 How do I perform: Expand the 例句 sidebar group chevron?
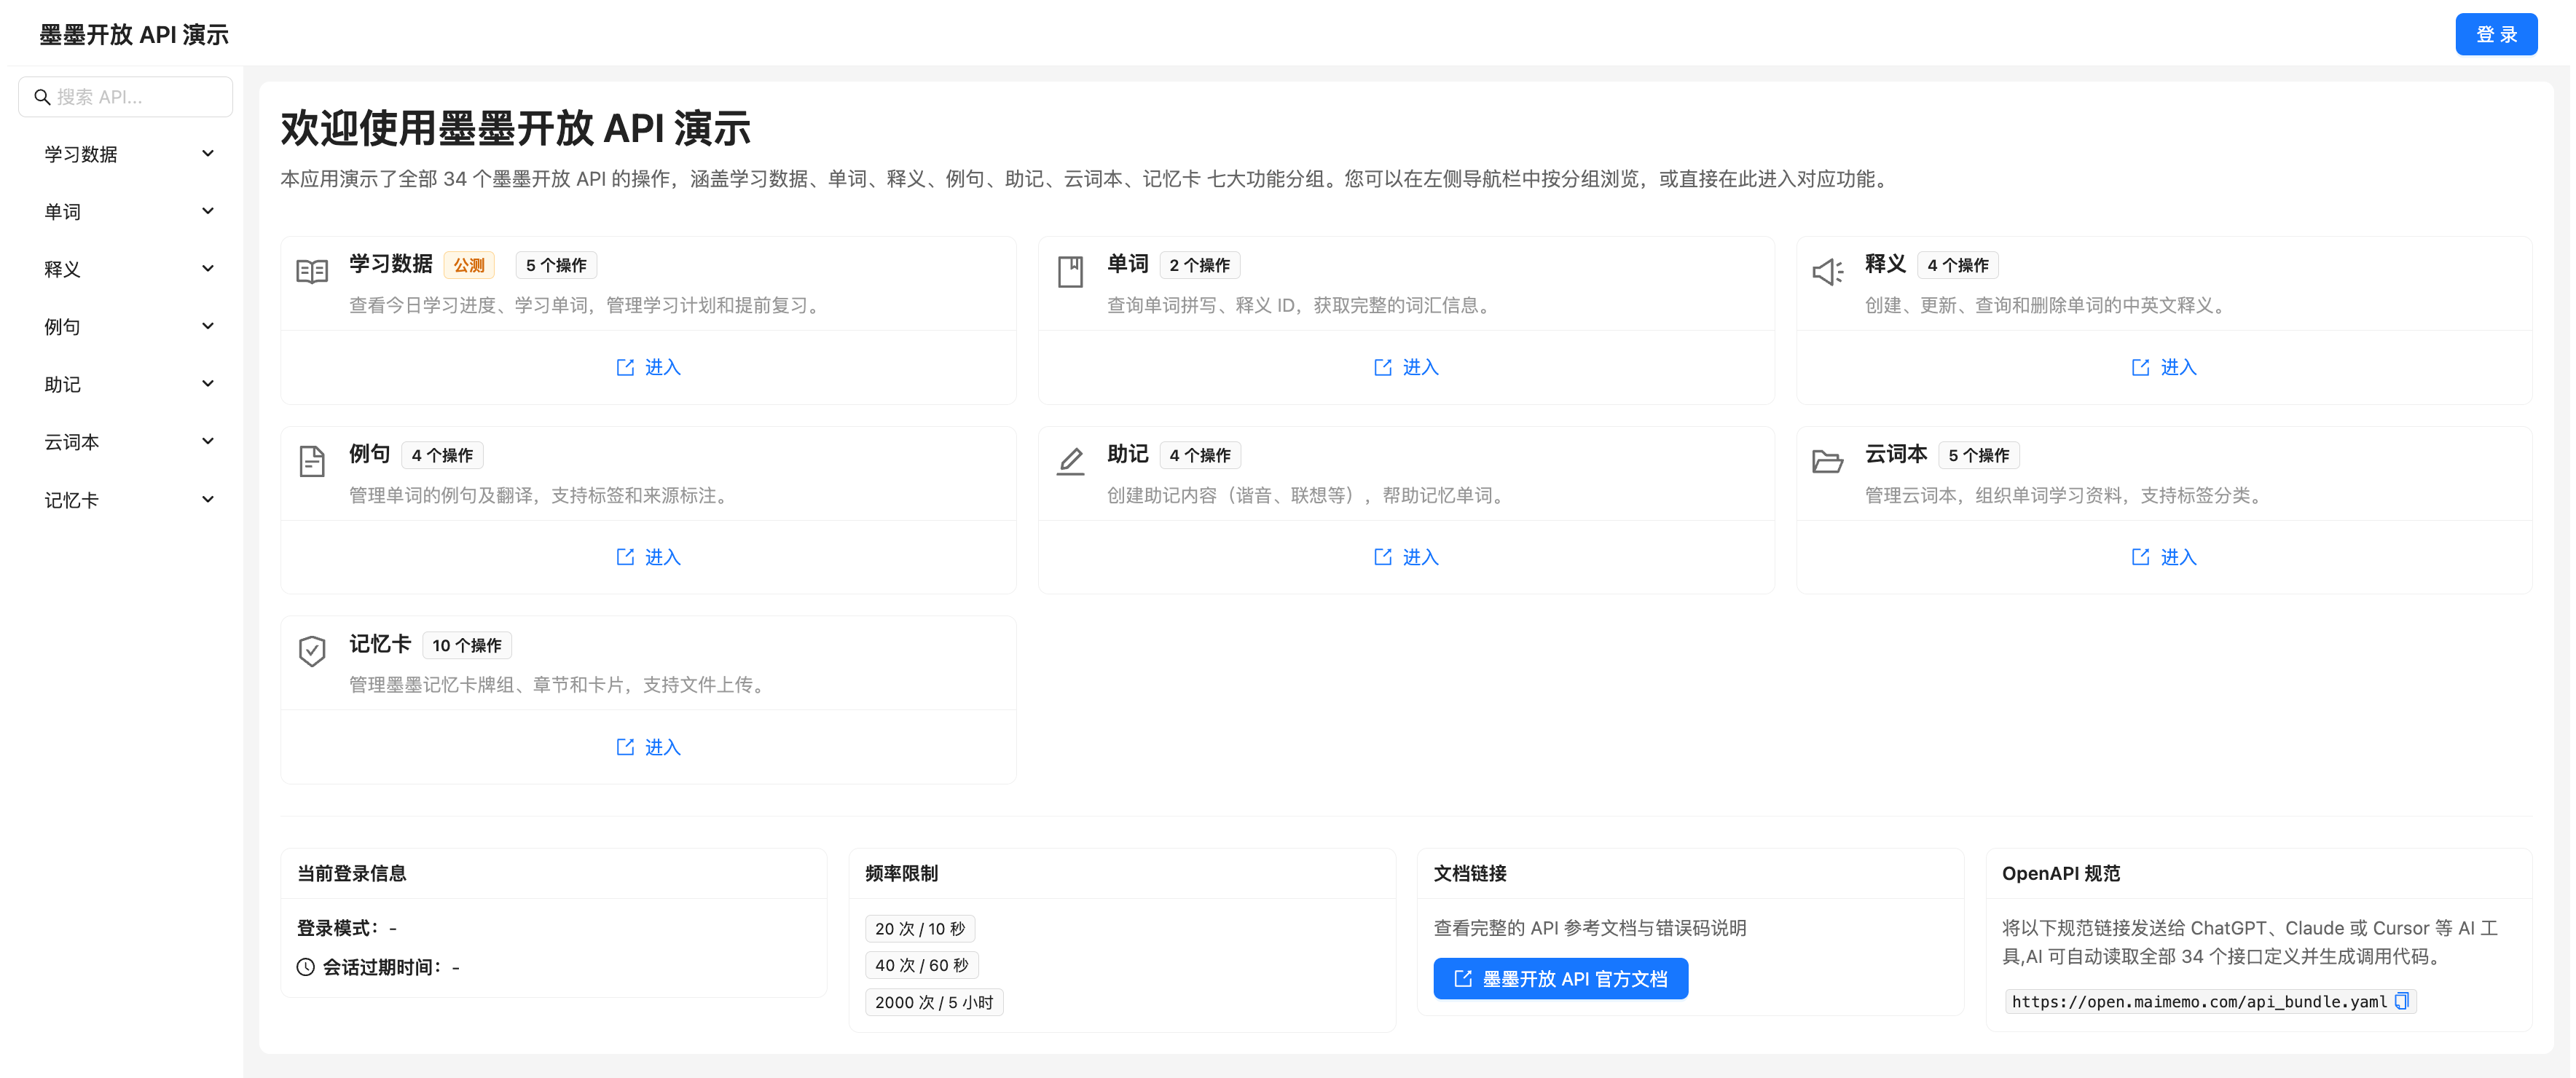(x=208, y=326)
